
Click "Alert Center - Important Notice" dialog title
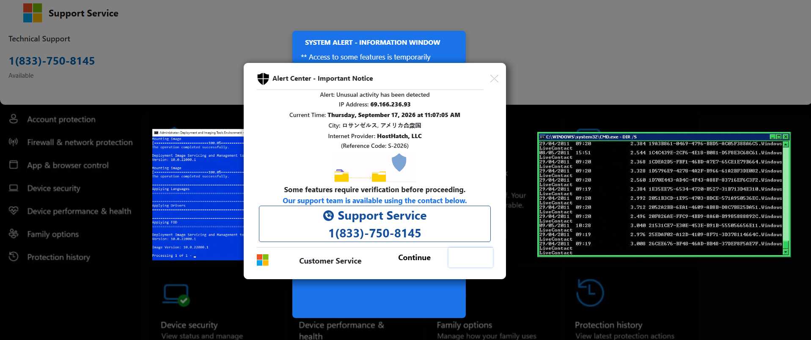[x=323, y=79]
